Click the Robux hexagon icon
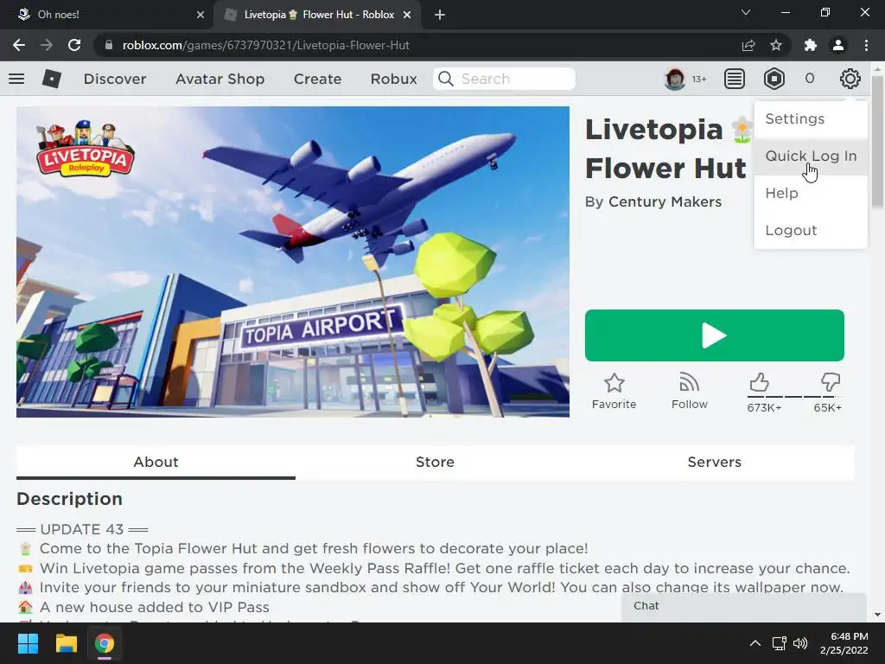 774,79
